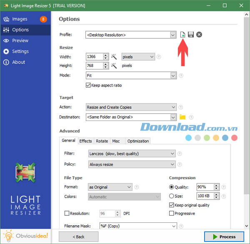
Task: Click the Process button
Action: [224, 237]
